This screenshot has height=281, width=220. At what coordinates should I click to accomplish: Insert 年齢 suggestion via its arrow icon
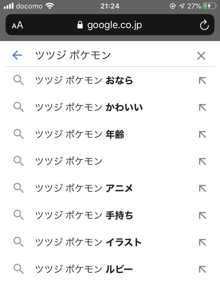pos(202,135)
